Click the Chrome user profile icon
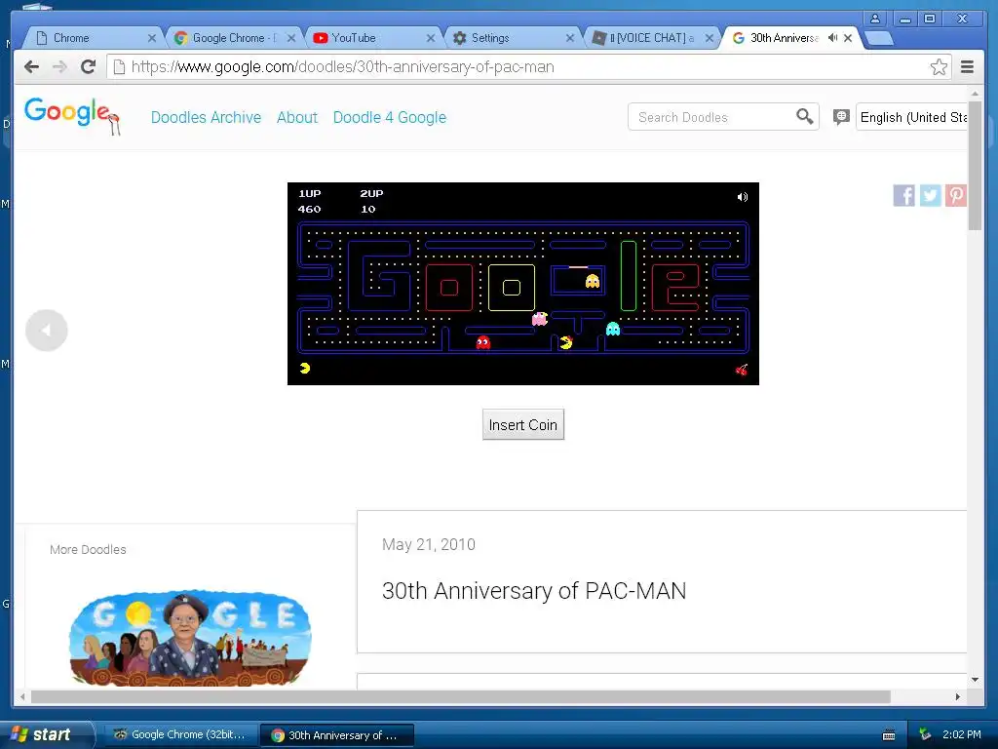Screen dimensions: 998x749 click(875, 19)
